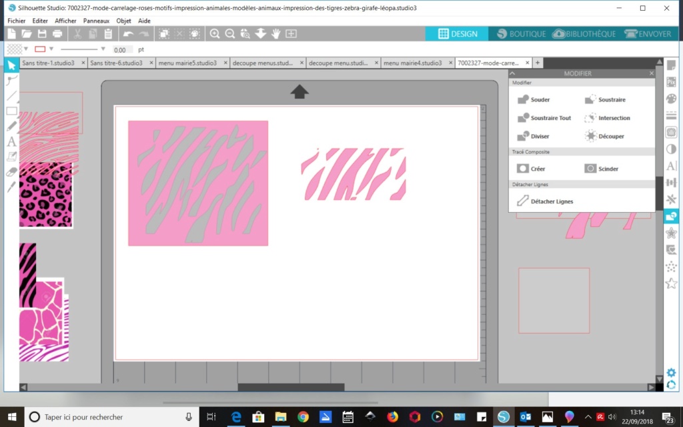683x427 pixels.
Task: Choose the Select arrow tool
Action: (x=12, y=65)
